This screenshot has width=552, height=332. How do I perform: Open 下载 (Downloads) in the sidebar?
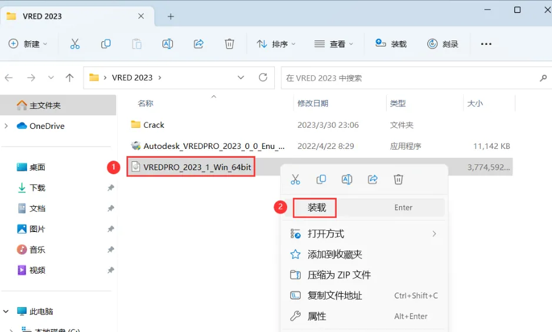pyautogui.click(x=37, y=188)
